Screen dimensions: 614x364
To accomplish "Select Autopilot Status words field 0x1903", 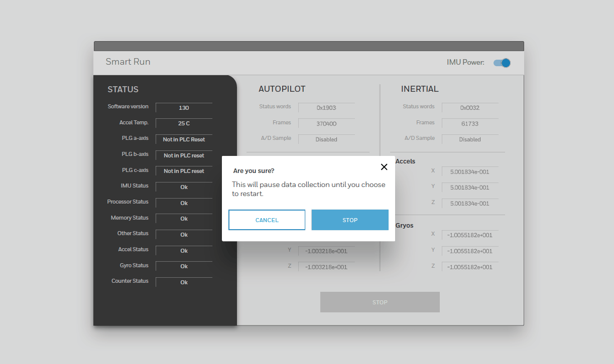I will point(326,108).
